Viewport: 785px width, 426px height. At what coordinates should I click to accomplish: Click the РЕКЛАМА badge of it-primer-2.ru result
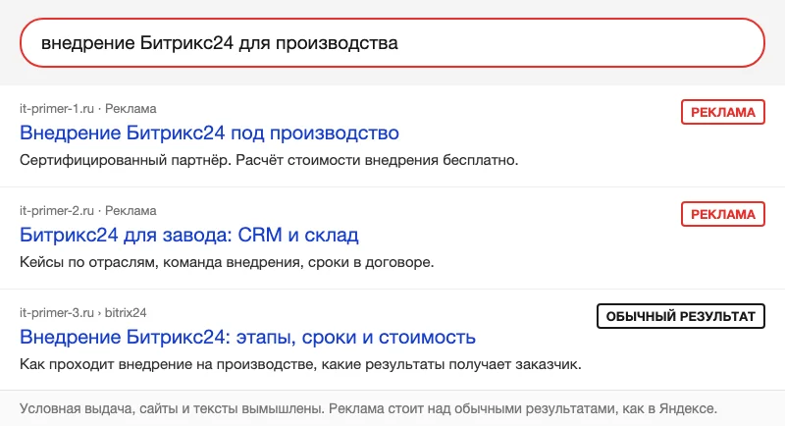(x=723, y=214)
